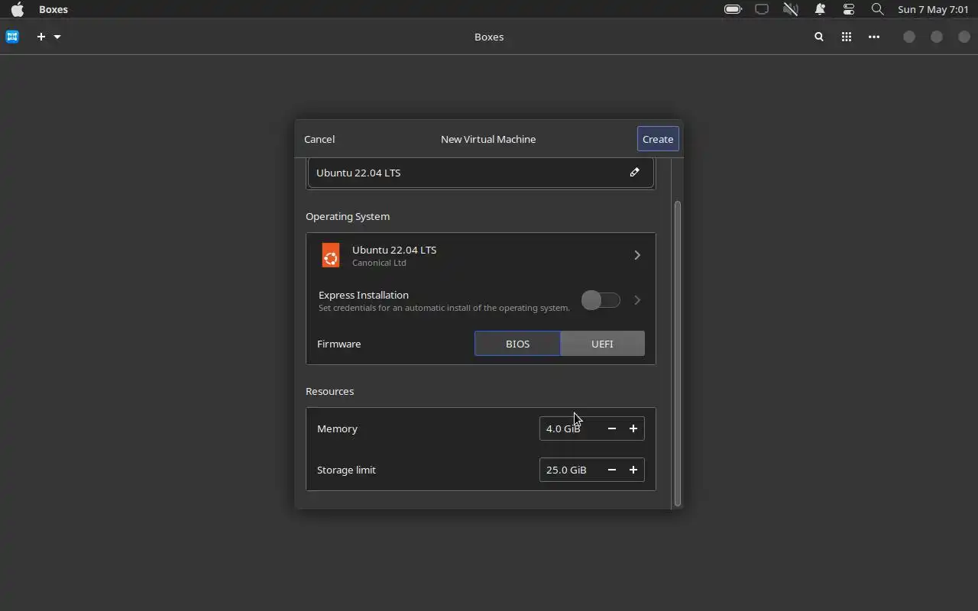Click the New Virtual Machine title
Image resolution: width=978 pixels, height=611 pixels.
[x=488, y=139]
